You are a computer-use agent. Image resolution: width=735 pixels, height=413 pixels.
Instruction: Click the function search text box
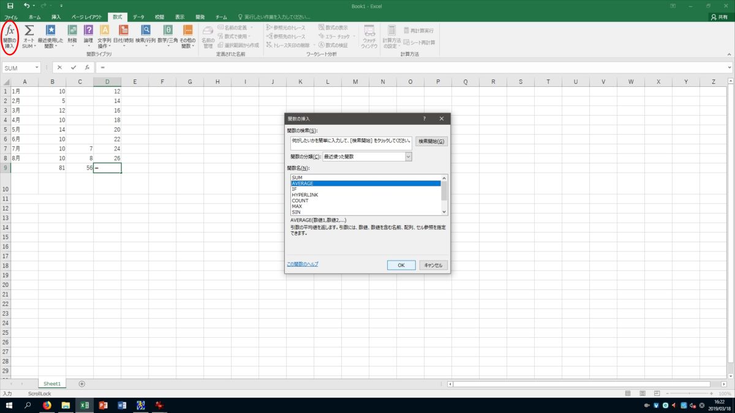pos(351,142)
